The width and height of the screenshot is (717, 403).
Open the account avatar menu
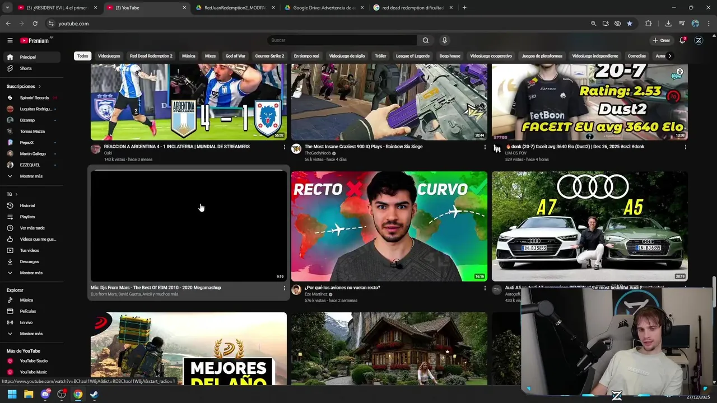tap(699, 40)
